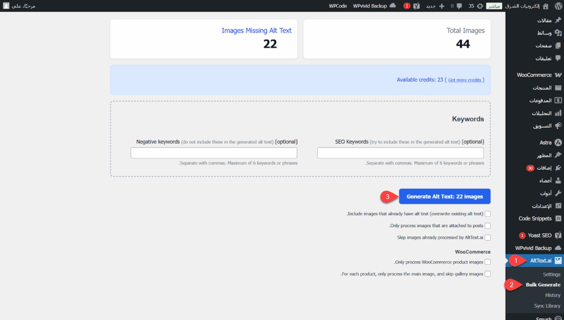
Task: Click the appearance brush icon next to المظهر
Action: (x=558, y=155)
